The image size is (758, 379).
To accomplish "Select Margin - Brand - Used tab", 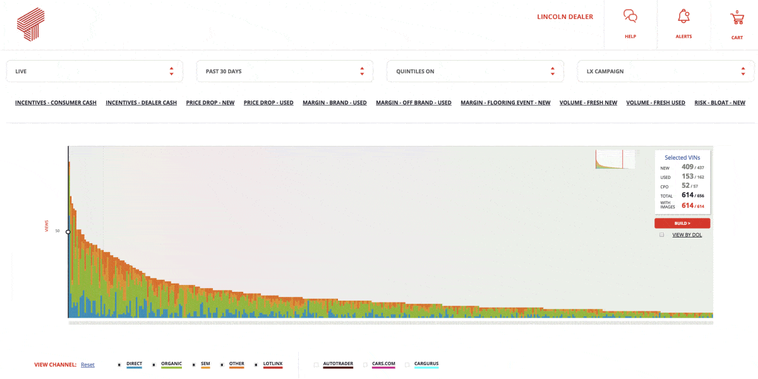I will coord(335,103).
